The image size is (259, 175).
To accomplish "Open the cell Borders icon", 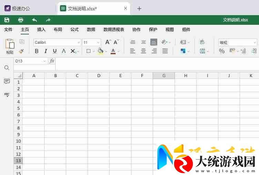I will click(88, 51).
